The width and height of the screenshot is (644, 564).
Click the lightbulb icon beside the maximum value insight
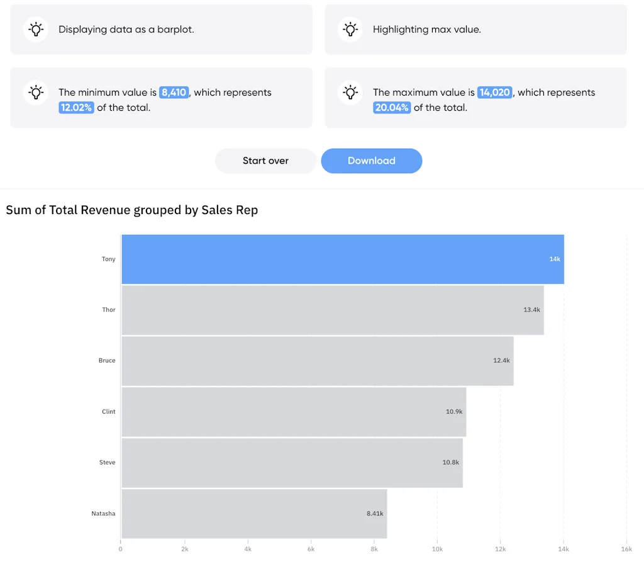[350, 93]
